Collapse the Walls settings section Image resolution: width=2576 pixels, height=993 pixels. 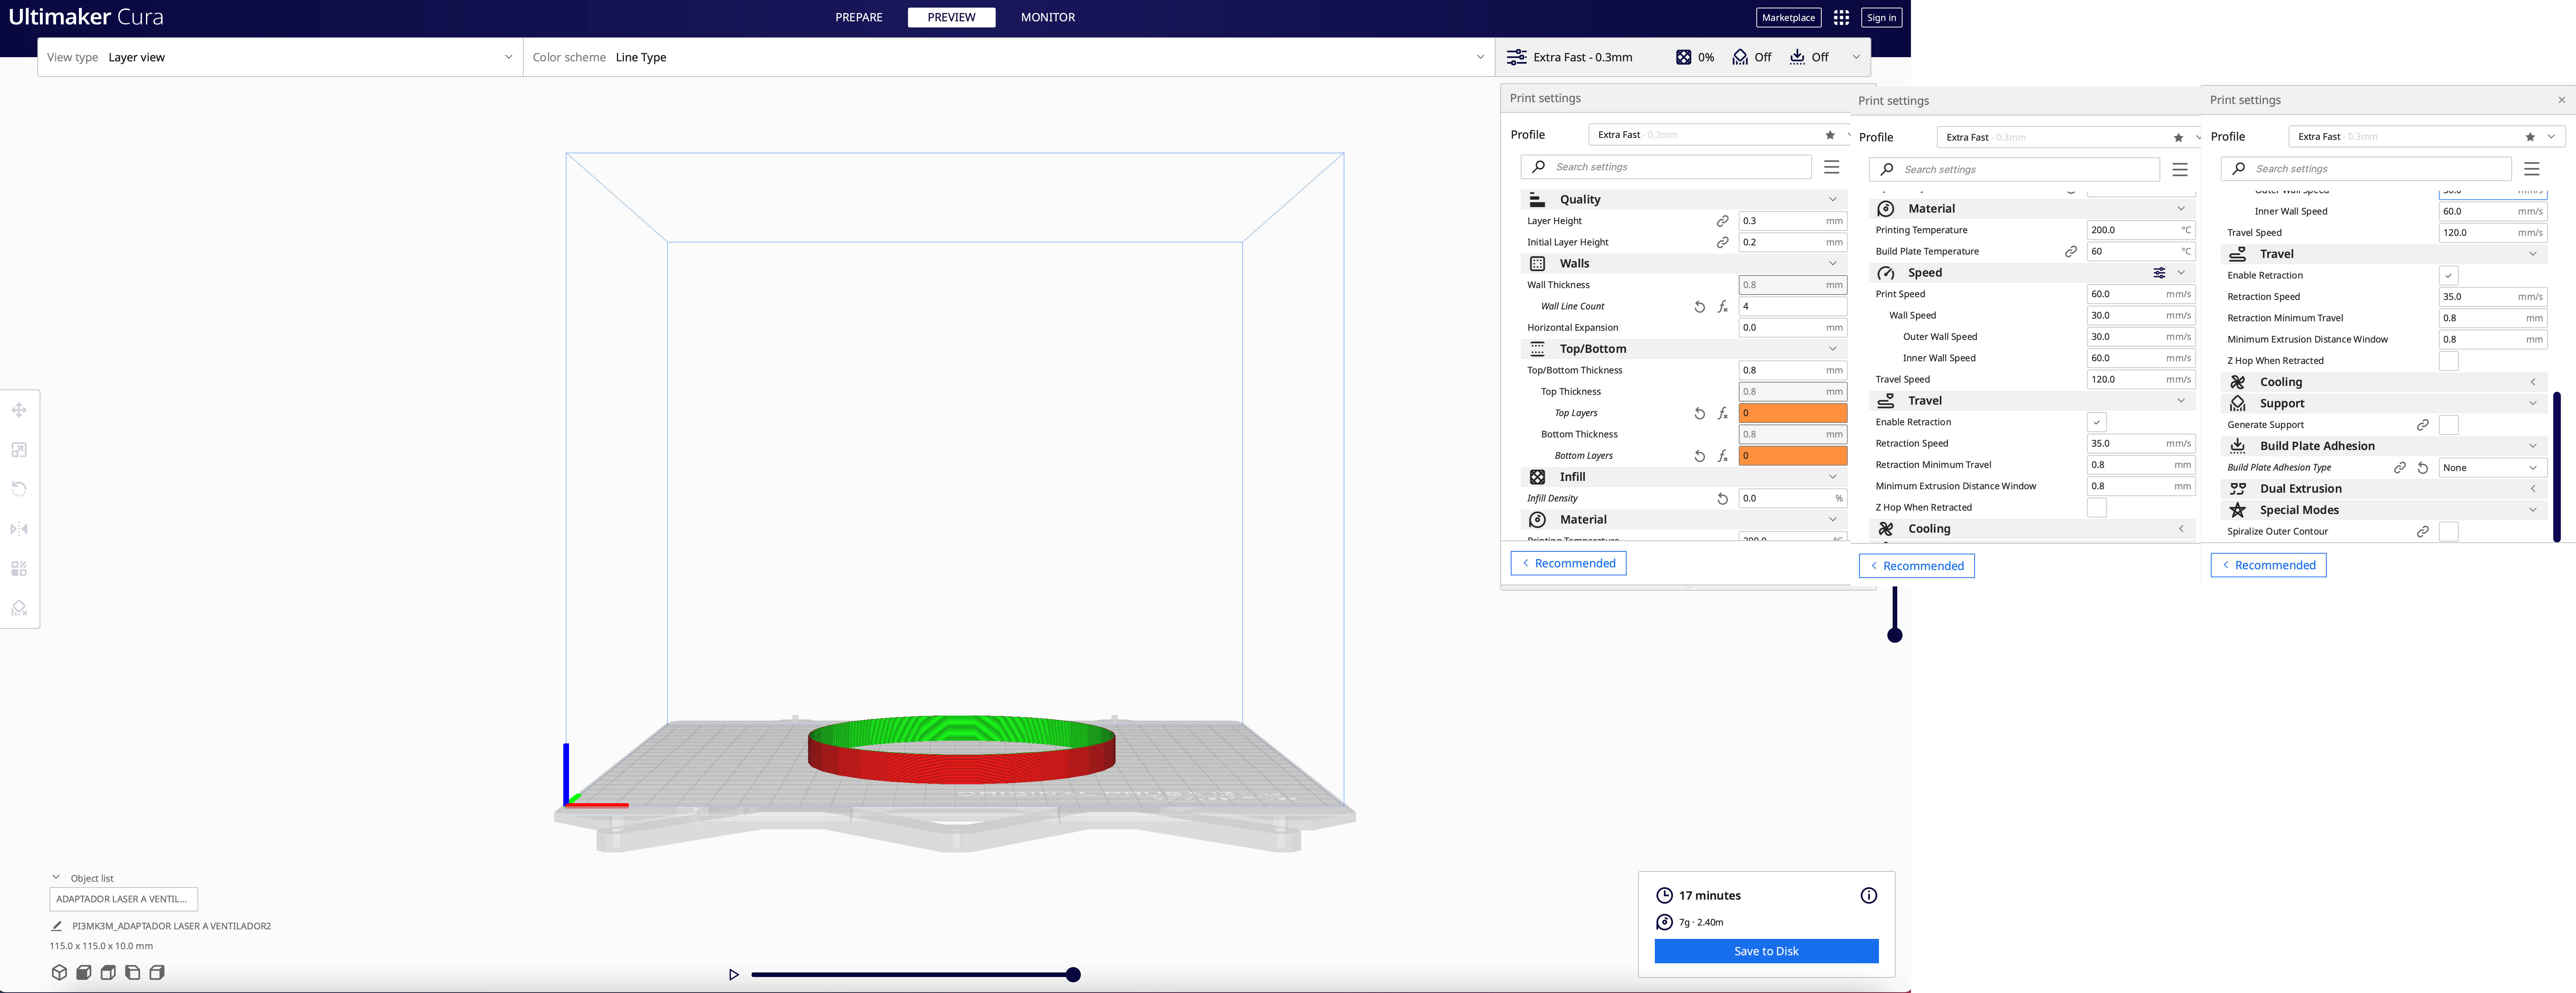point(1684,264)
